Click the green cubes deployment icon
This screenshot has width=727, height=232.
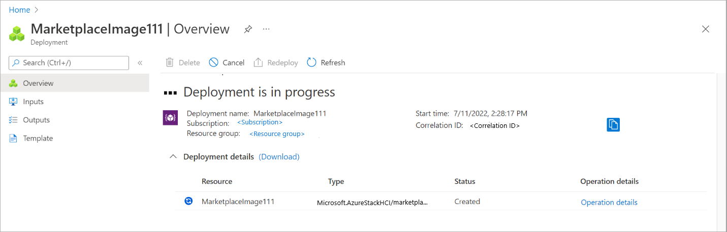tap(17, 34)
